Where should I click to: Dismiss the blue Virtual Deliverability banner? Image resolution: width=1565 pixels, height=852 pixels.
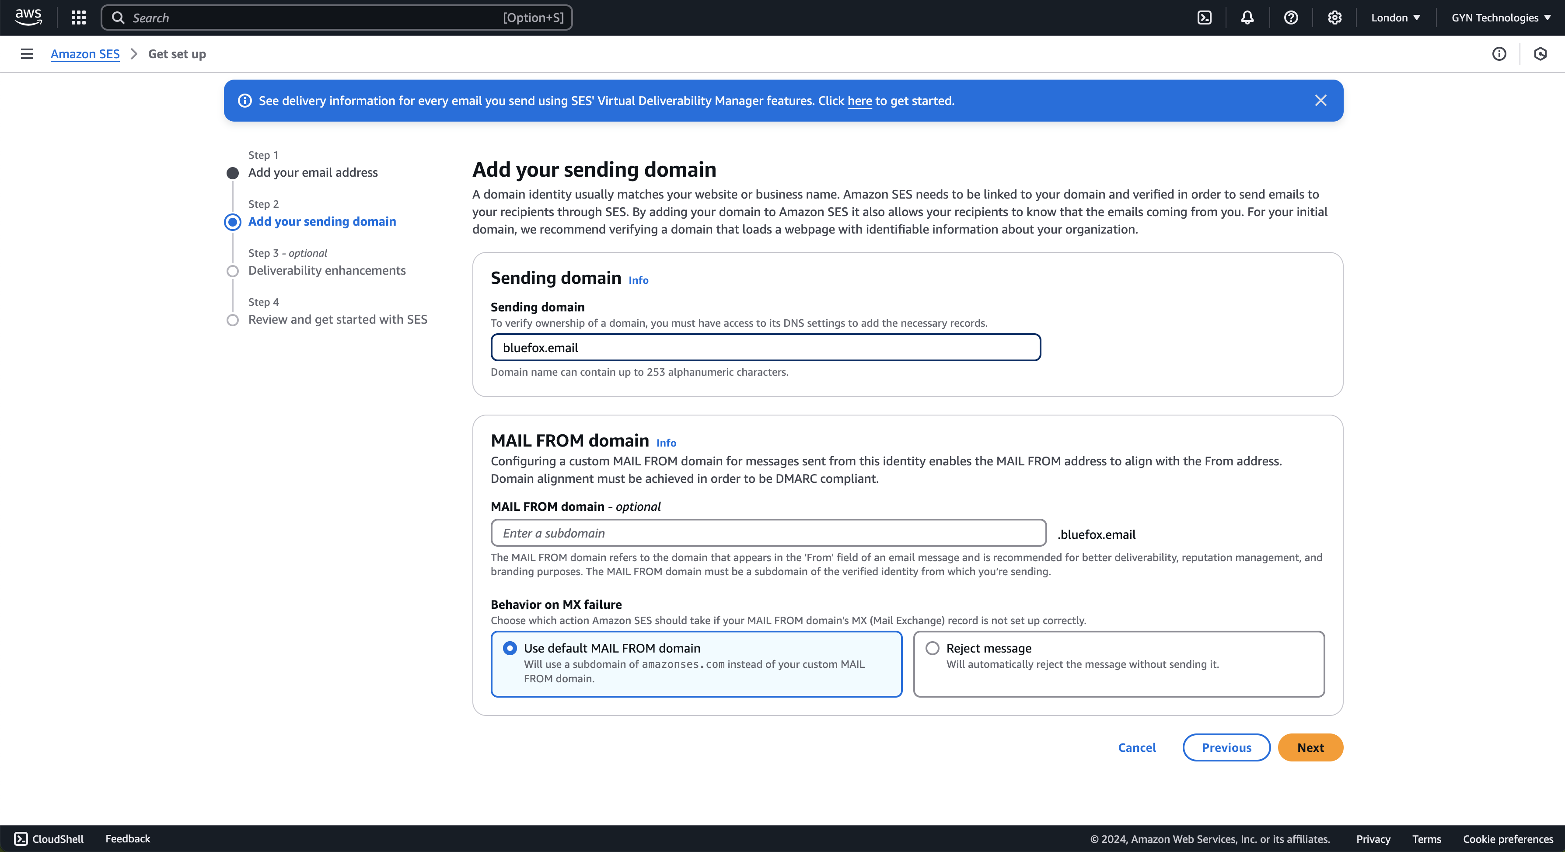[x=1321, y=101]
